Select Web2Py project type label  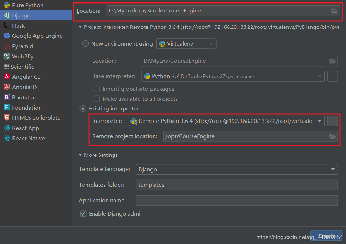tap(23, 57)
